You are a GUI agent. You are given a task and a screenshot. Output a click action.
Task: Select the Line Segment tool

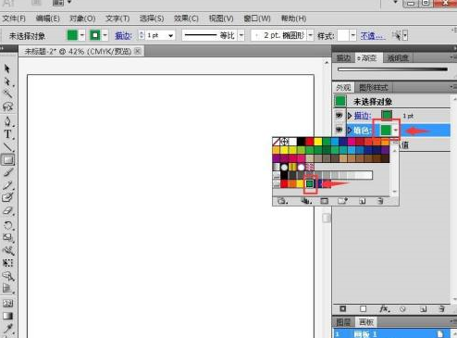[x=7, y=147]
